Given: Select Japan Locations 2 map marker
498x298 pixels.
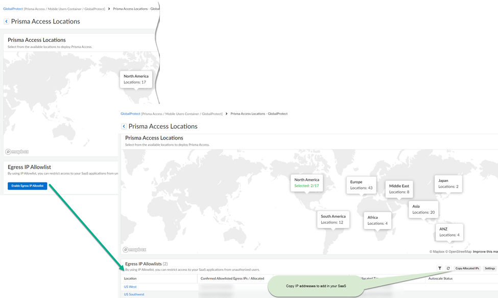Looking at the screenshot, I should pyautogui.click(x=448, y=184).
